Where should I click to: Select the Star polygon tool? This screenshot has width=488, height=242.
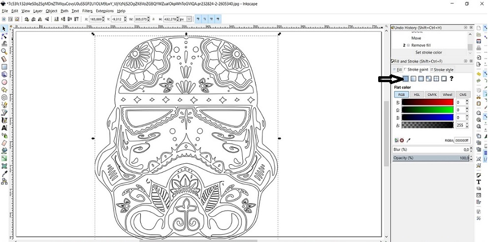click(x=4, y=90)
